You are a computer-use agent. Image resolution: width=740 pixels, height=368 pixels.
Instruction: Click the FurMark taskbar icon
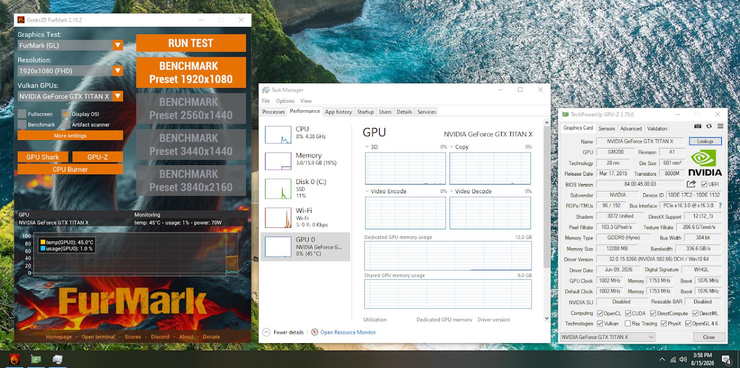point(14,360)
